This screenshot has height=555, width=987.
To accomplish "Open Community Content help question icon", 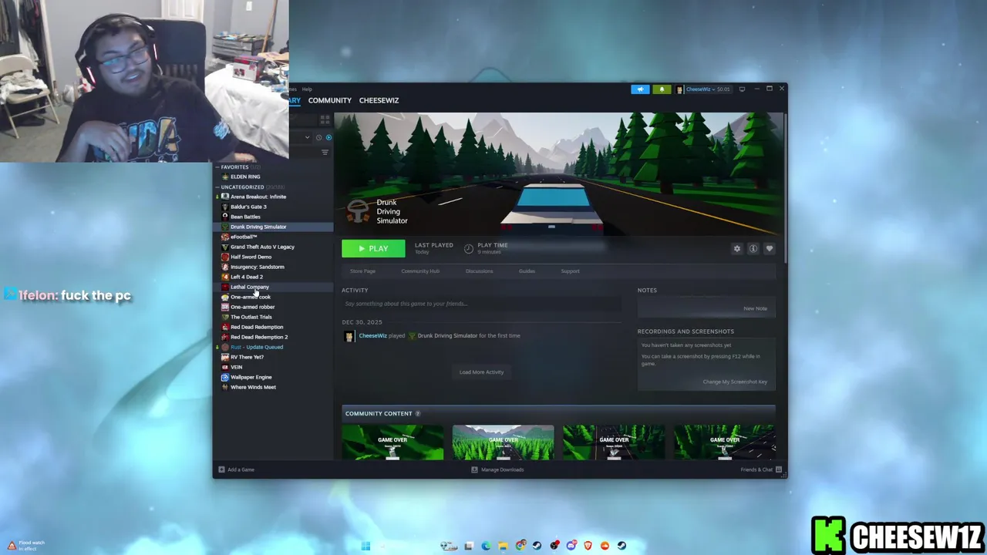I will pyautogui.click(x=418, y=414).
